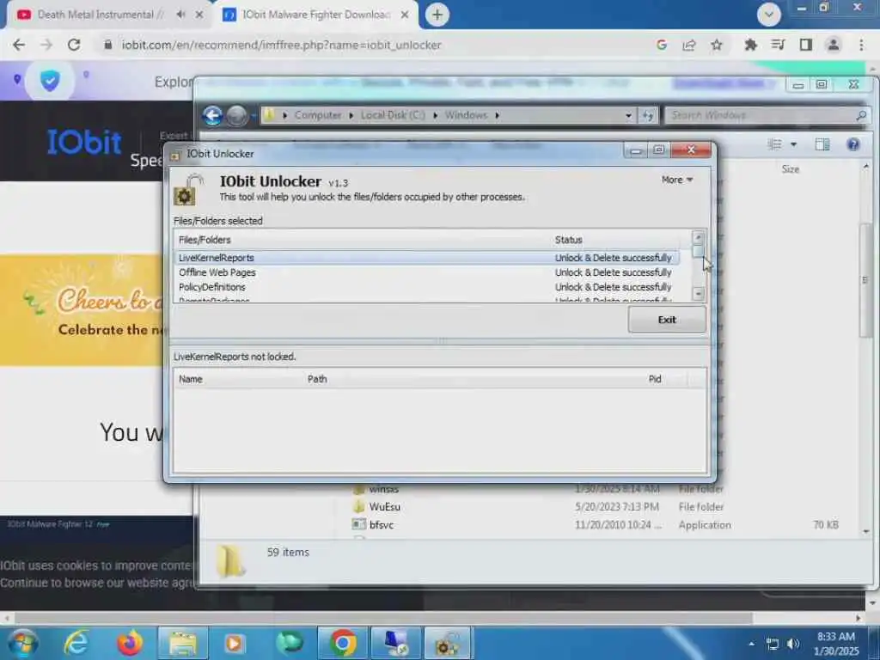Mute the Death Metal Instrumental tab audio
This screenshot has height=660, width=880.
[x=180, y=15]
